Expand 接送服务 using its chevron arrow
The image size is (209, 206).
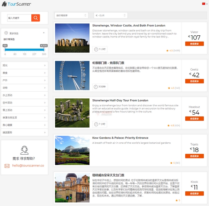coord(45,133)
